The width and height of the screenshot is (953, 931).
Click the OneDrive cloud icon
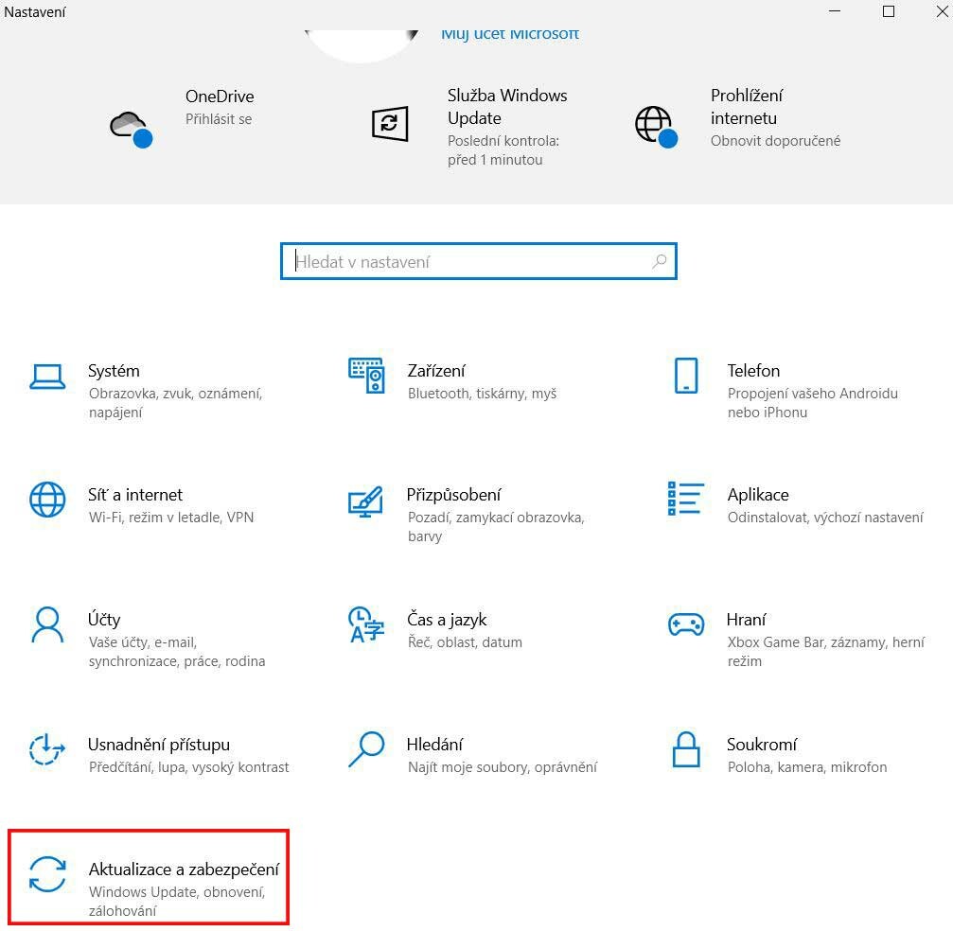(x=131, y=129)
